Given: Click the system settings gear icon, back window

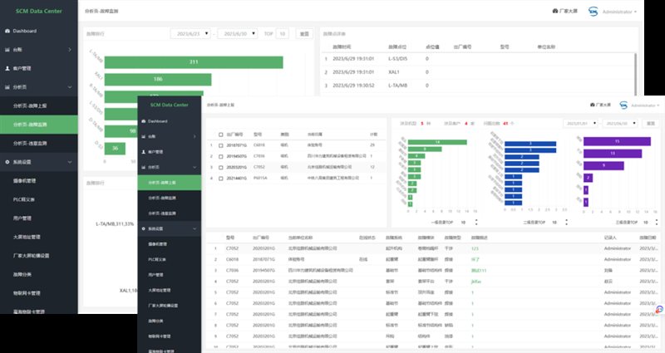Looking at the screenshot, I should pyautogui.click(x=7, y=162).
